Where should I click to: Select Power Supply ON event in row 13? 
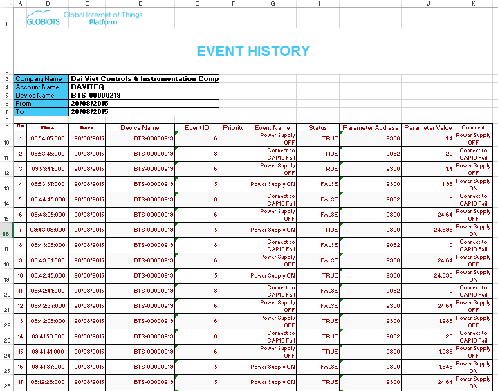tap(273, 184)
